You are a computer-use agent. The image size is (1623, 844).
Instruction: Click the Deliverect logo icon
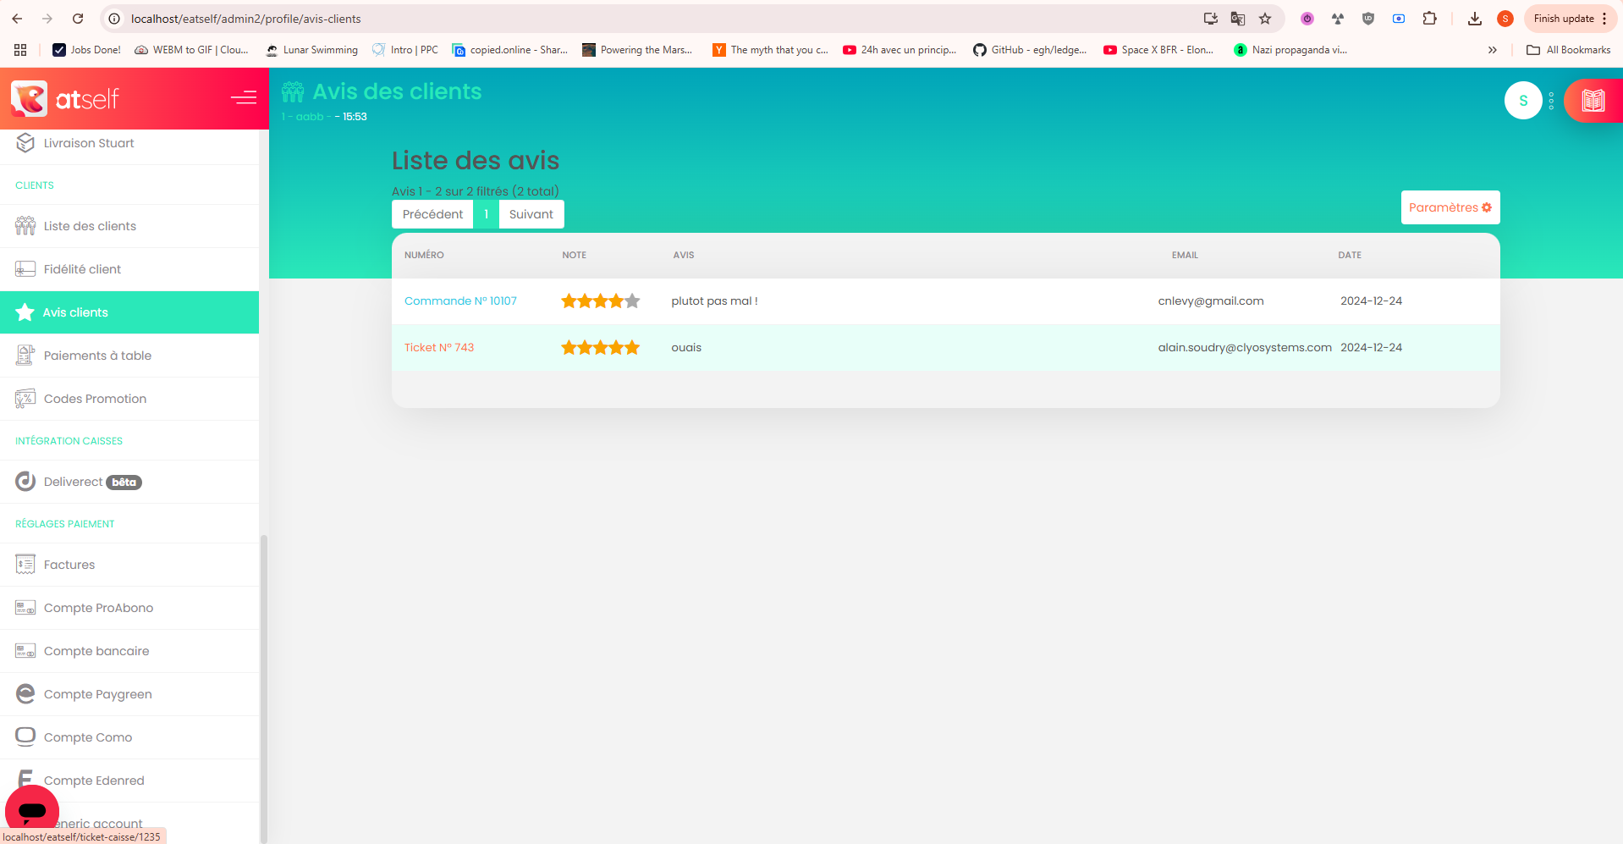[25, 482]
